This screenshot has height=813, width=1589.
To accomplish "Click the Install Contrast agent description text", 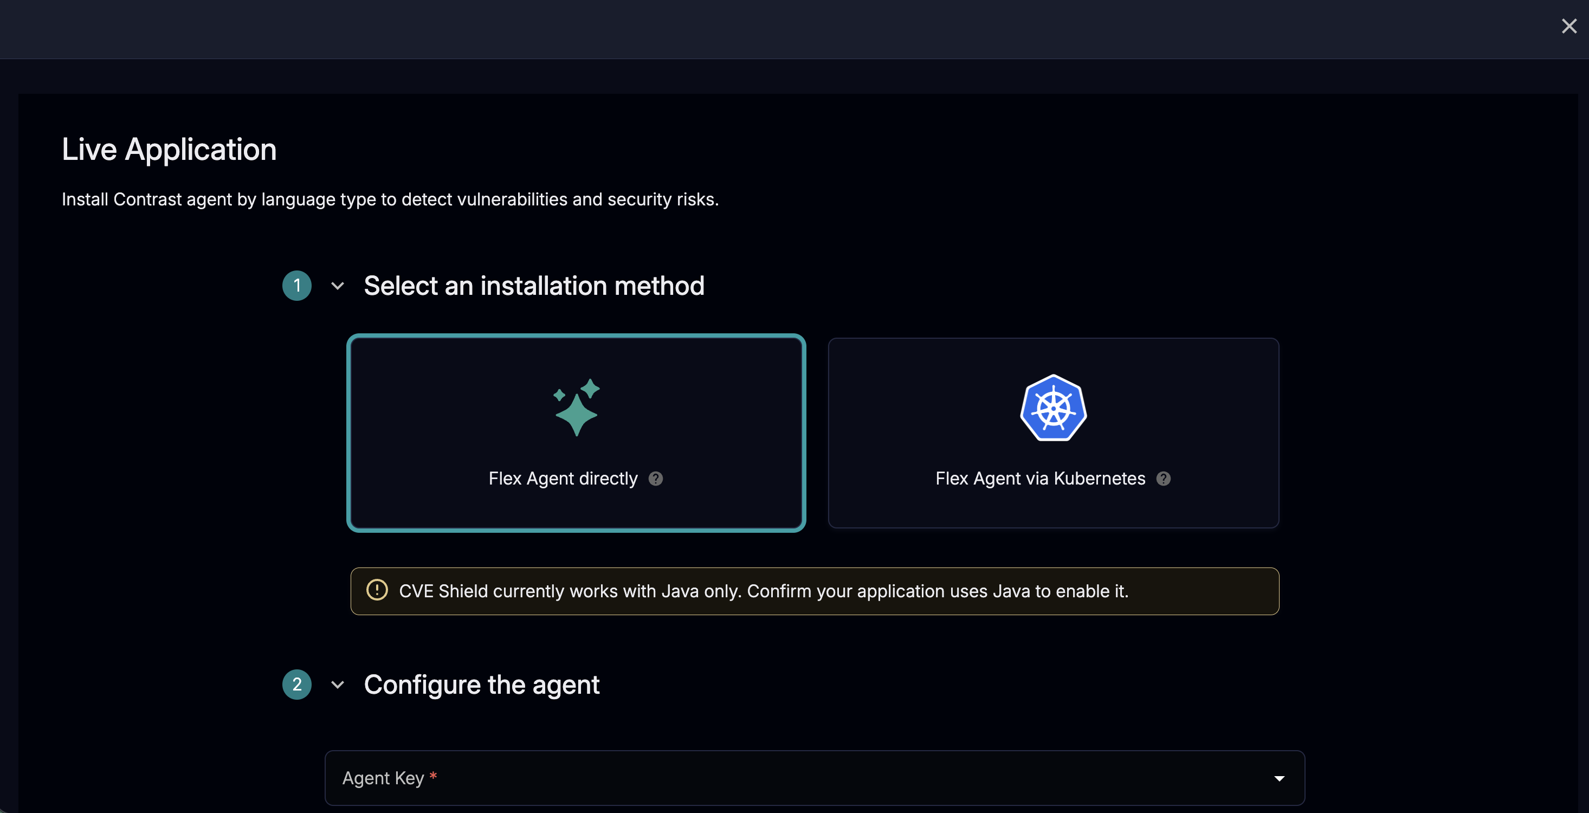I will click(390, 199).
